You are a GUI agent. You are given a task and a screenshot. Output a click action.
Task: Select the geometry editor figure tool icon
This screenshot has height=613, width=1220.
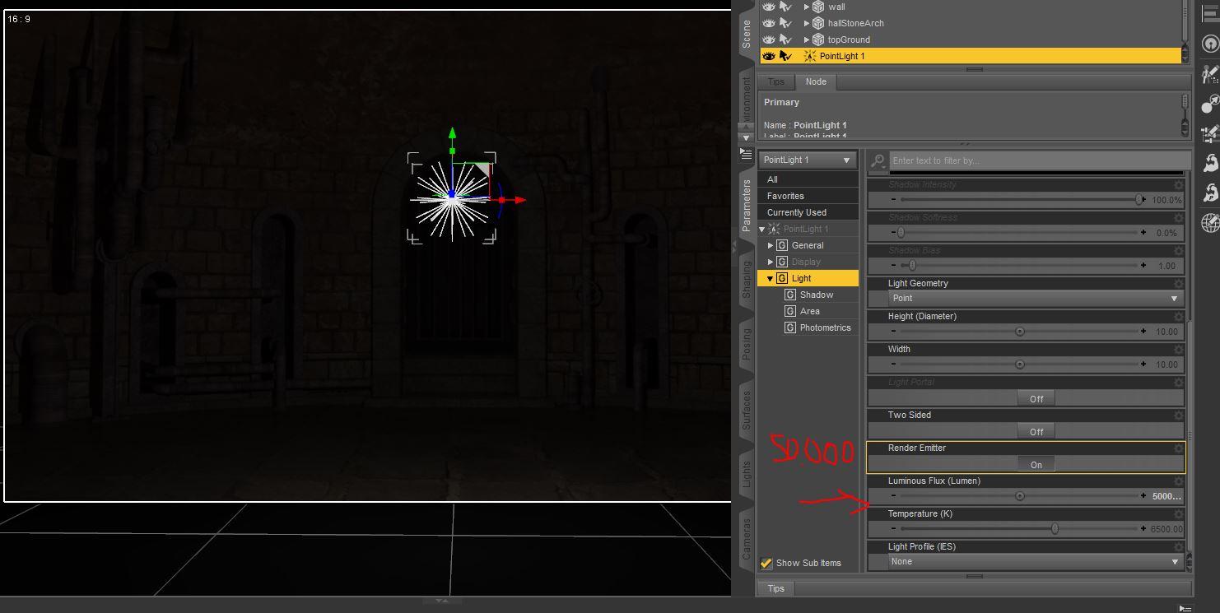(1209, 75)
